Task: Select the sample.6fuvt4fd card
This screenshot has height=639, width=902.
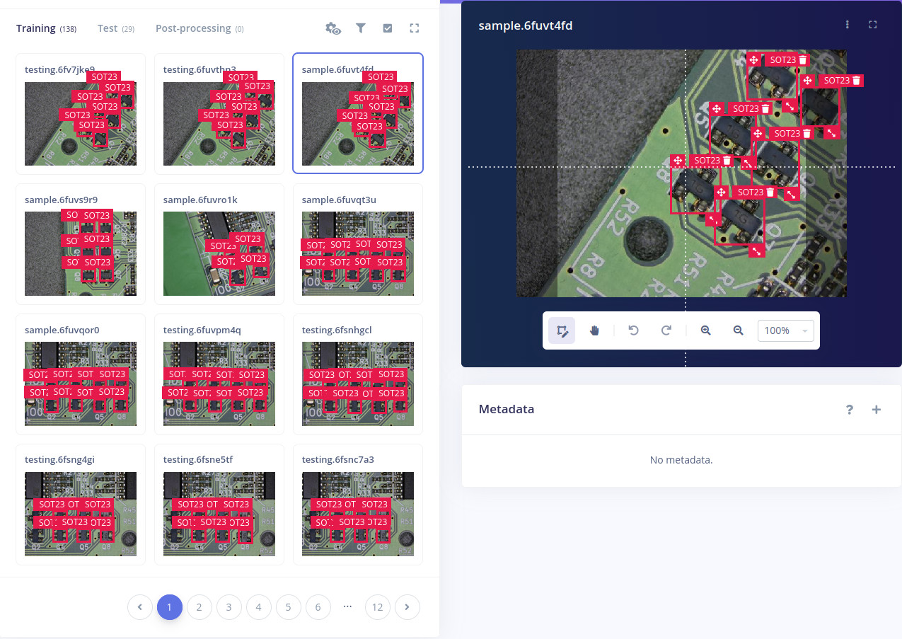Action: click(x=358, y=113)
